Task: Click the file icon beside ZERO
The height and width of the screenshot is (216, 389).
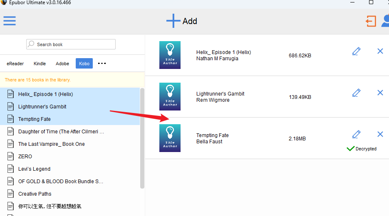Action: click(x=10, y=156)
